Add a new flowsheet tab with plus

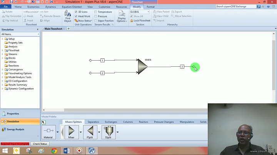(68, 29)
